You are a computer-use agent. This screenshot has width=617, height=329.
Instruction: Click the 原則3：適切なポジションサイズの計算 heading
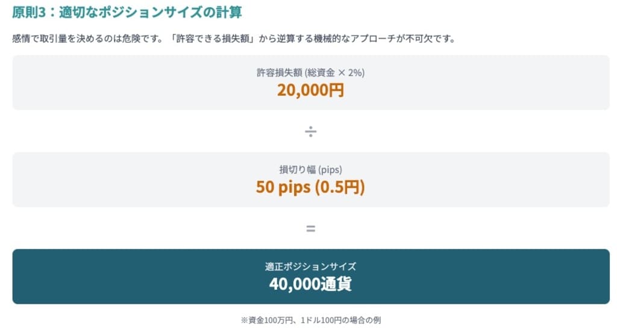pyautogui.click(x=127, y=12)
